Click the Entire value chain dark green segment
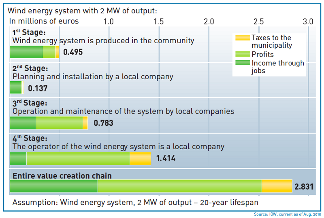The height and width of the screenshot is (218, 324). [53, 186]
